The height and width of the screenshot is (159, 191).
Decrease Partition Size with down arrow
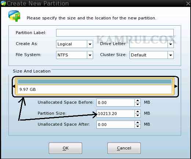pyautogui.click(x=137, y=115)
